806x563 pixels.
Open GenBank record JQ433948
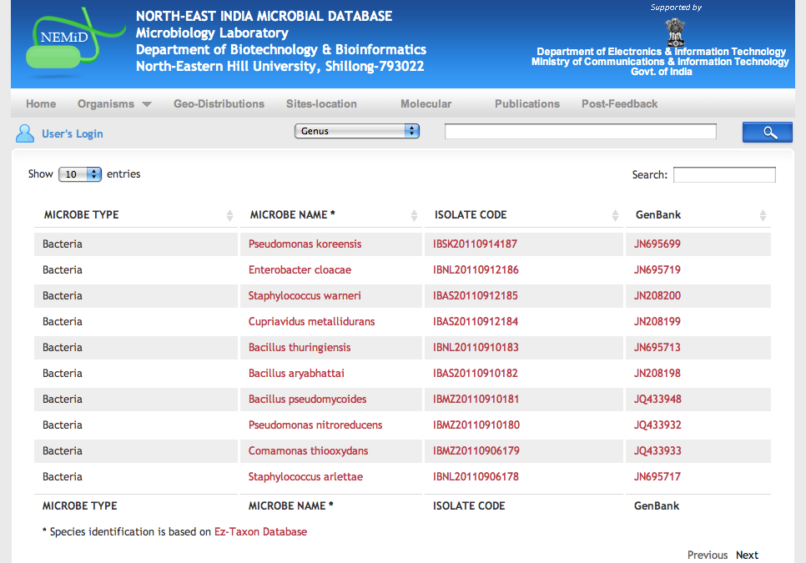(657, 400)
